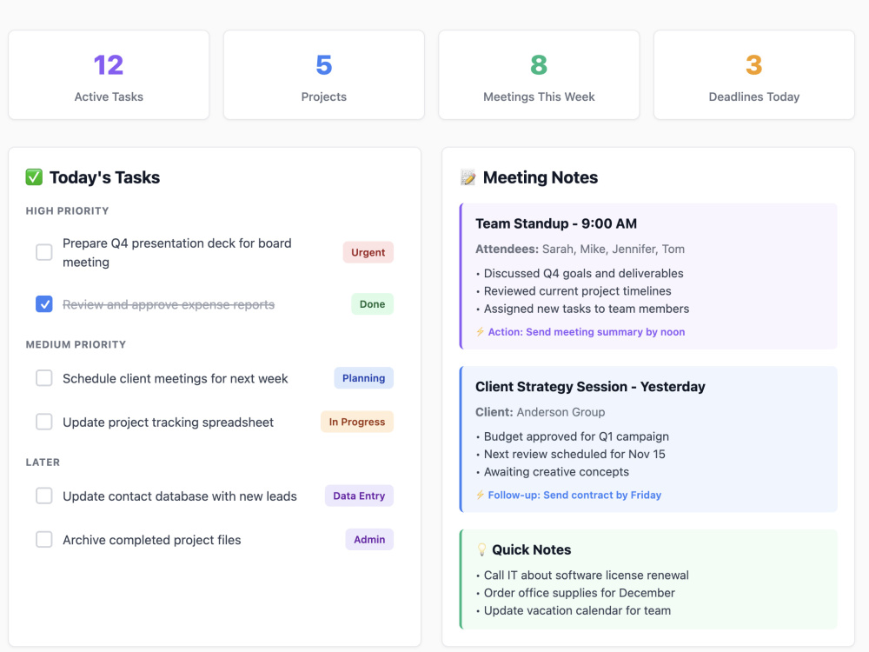Open the Active Tasks stat card
This screenshot has width=869, height=652.
coord(109,75)
